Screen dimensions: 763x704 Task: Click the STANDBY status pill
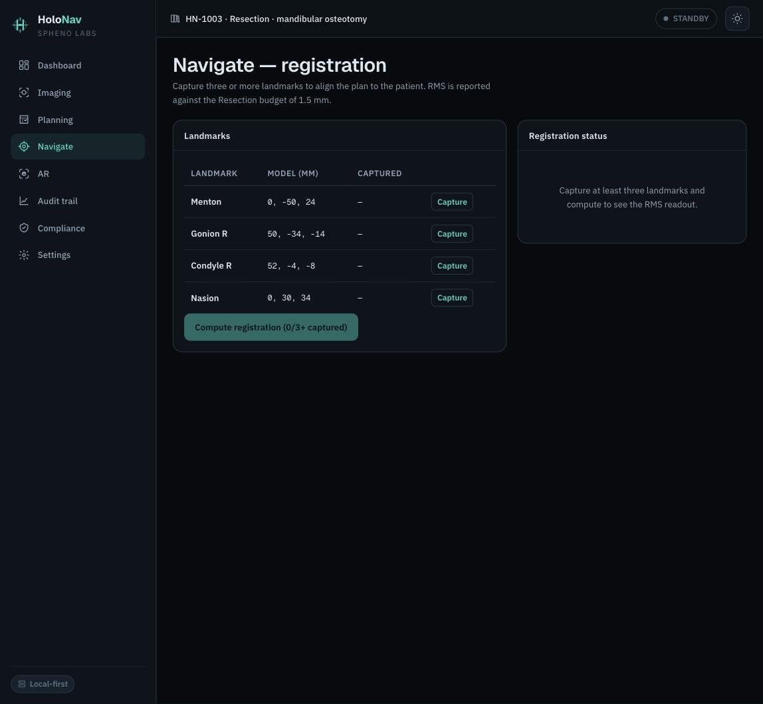click(x=686, y=19)
